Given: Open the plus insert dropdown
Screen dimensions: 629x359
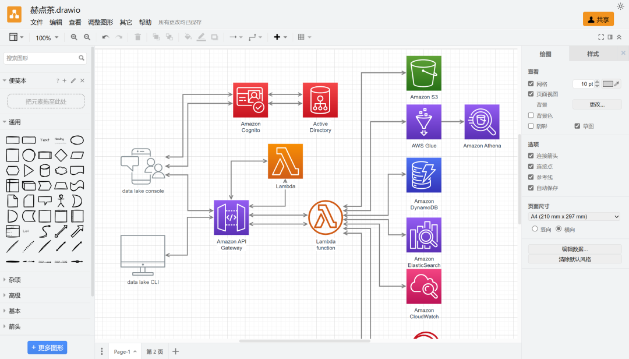Looking at the screenshot, I should [280, 37].
